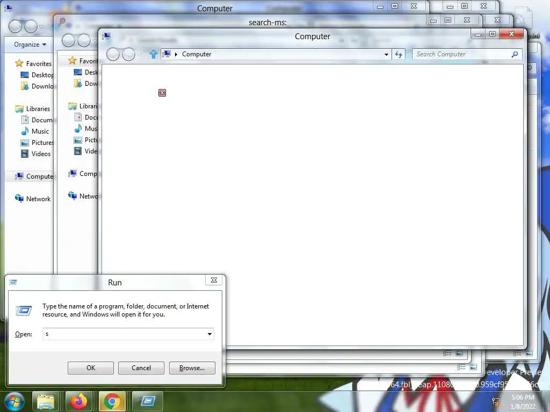The image size is (550, 412).
Task: Click the broken image icon in the front window
Action: pyautogui.click(x=162, y=93)
